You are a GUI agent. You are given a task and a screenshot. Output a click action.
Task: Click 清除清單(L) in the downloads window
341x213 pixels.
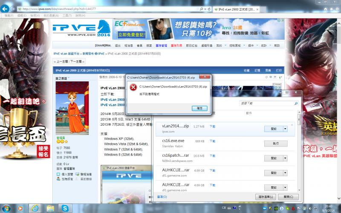coord(265,197)
